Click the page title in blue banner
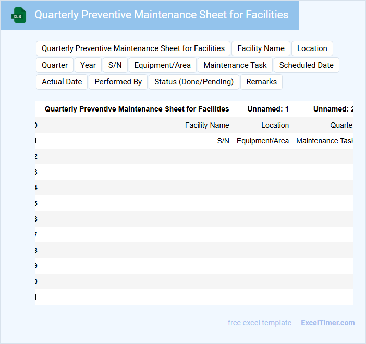The image size is (366, 344). (161, 15)
